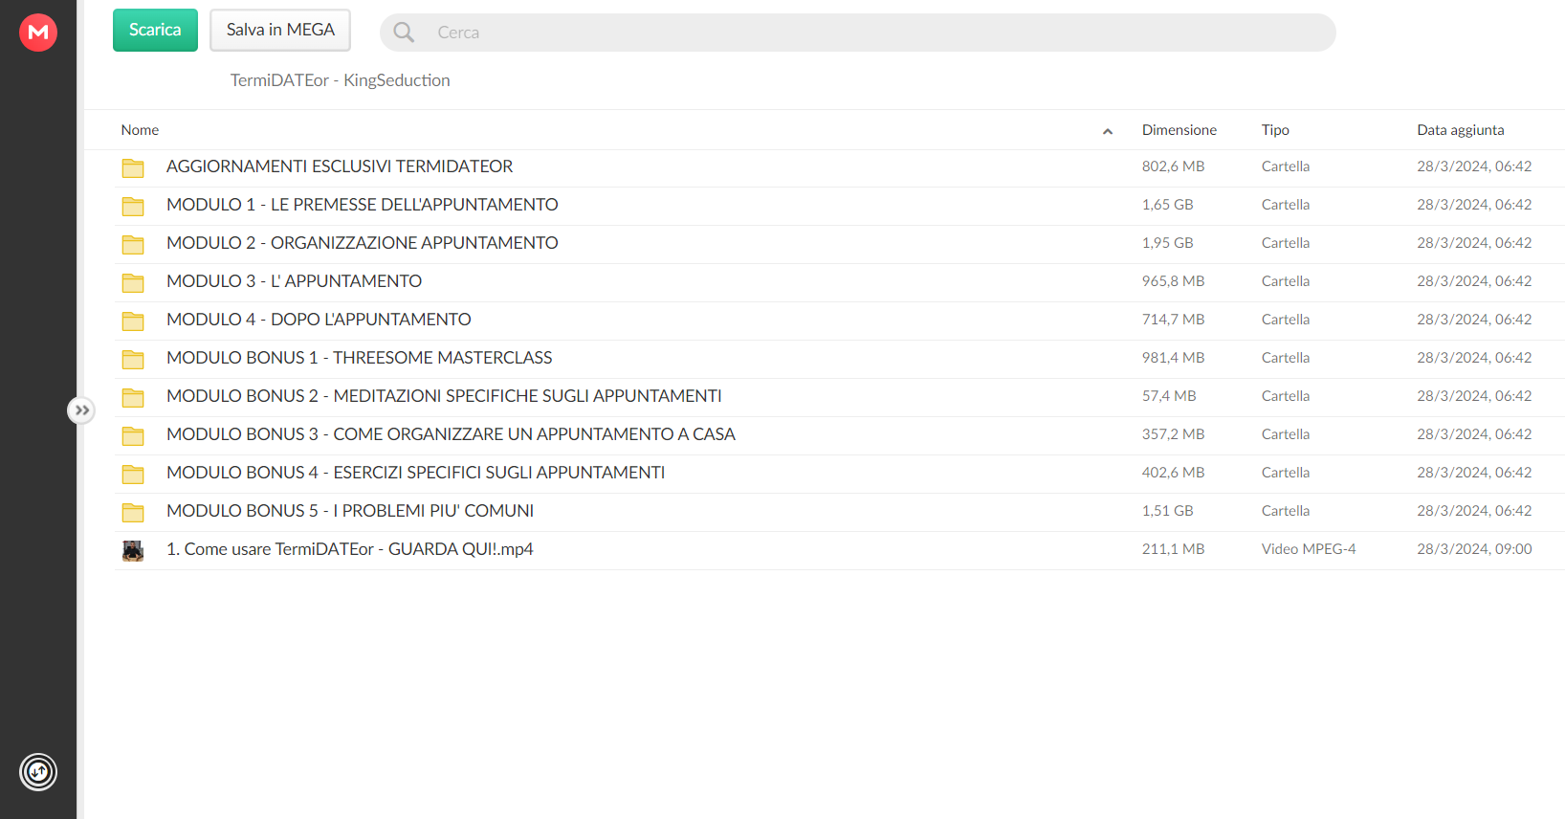Viewport: 1565px width, 819px height.
Task: Click Cartella type in MODULO BONUS 5 row
Action: [1286, 511]
